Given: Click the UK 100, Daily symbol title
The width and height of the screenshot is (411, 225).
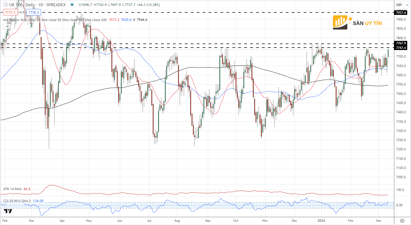Looking at the screenshot, I should [22, 5].
